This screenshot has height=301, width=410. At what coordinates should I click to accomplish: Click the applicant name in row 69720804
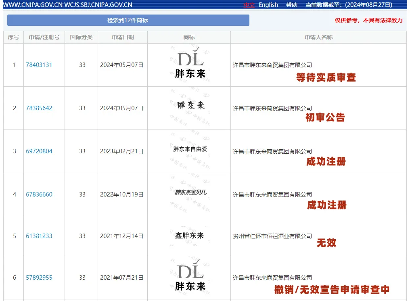pyautogui.click(x=272, y=151)
